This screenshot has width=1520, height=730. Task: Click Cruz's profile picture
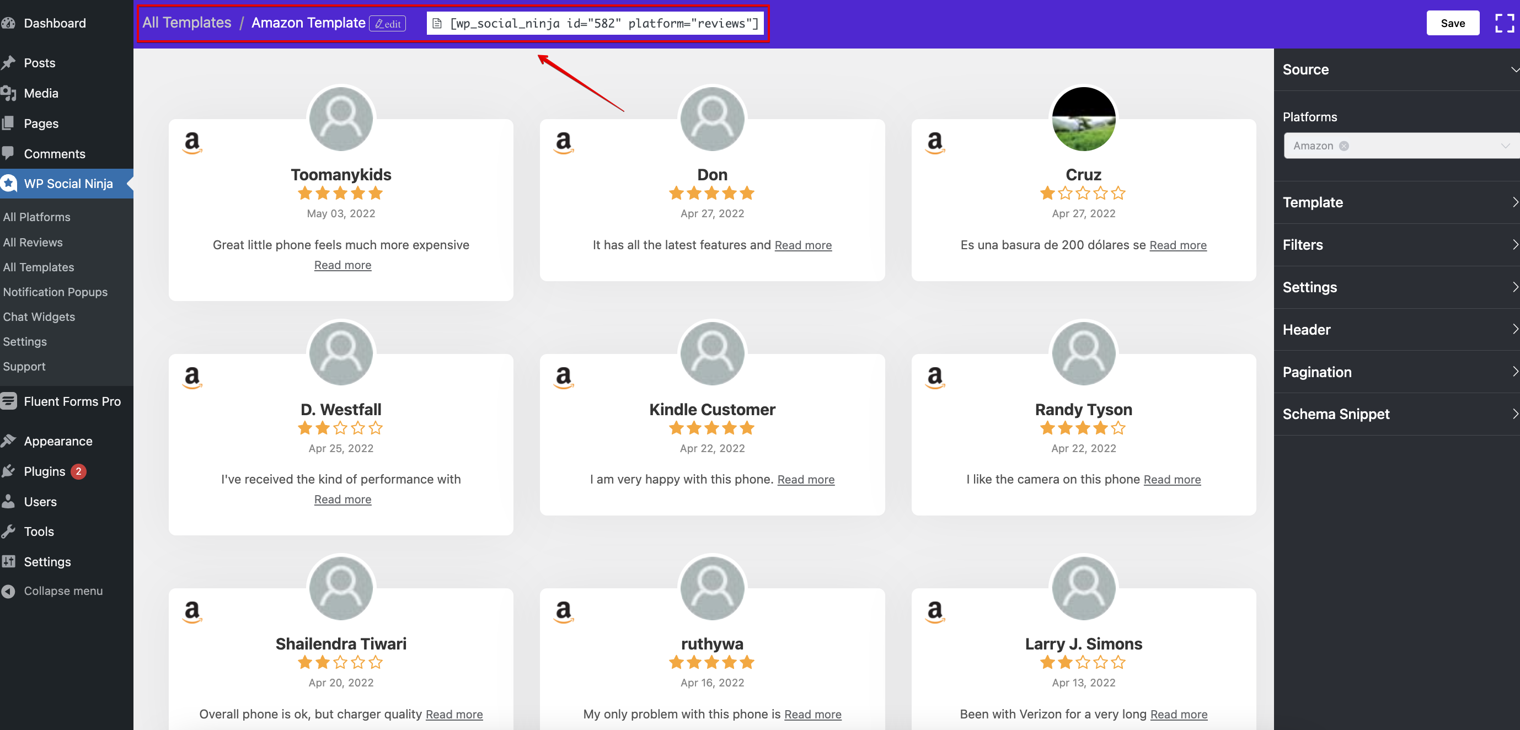pyautogui.click(x=1083, y=119)
